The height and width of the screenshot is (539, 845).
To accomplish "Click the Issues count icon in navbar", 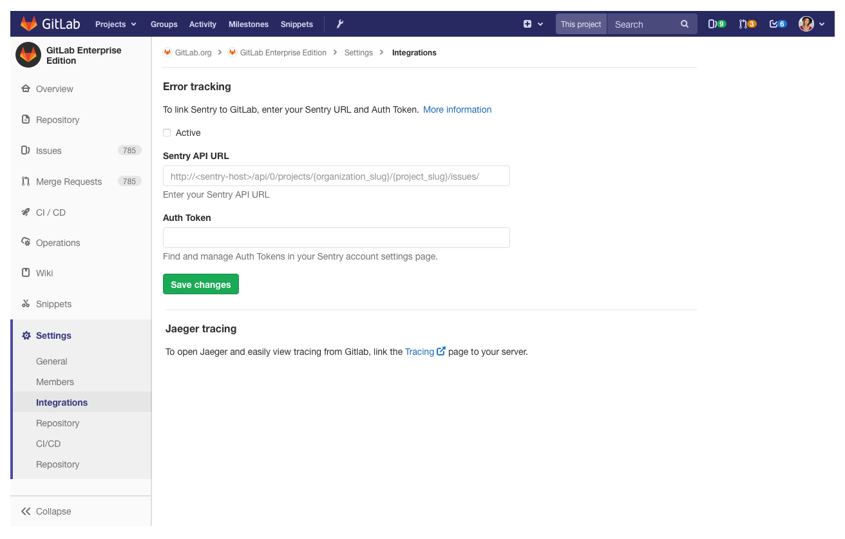I will point(717,23).
